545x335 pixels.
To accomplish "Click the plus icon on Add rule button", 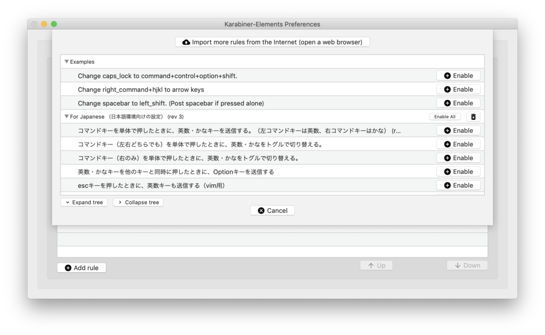I will click(x=68, y=267).
